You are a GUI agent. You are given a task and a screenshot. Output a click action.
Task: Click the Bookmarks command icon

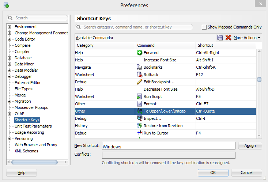[139, 67]
